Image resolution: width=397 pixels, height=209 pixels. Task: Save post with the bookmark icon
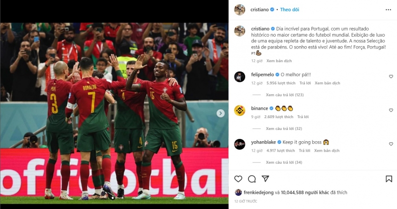(389, 179)
